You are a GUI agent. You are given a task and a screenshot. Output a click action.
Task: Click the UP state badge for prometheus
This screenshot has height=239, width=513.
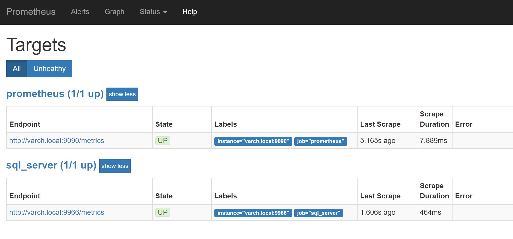click(x=163, y=140)
